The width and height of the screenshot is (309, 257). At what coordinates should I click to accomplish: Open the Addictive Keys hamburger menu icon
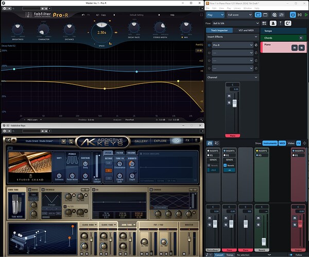coord(196,140)
